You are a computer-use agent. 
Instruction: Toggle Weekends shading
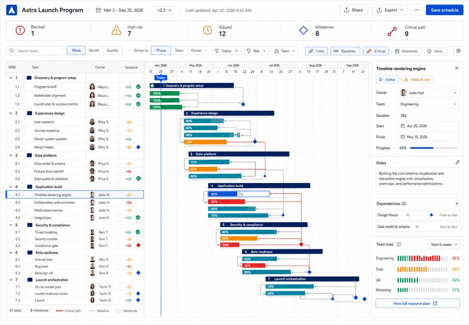(406, 51)
